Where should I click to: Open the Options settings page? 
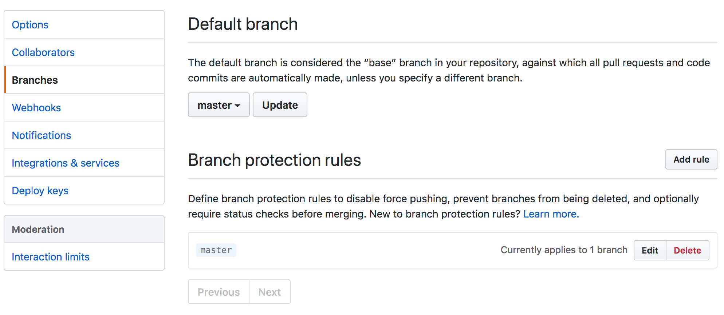pyautogui.click(x=84, y=25)
